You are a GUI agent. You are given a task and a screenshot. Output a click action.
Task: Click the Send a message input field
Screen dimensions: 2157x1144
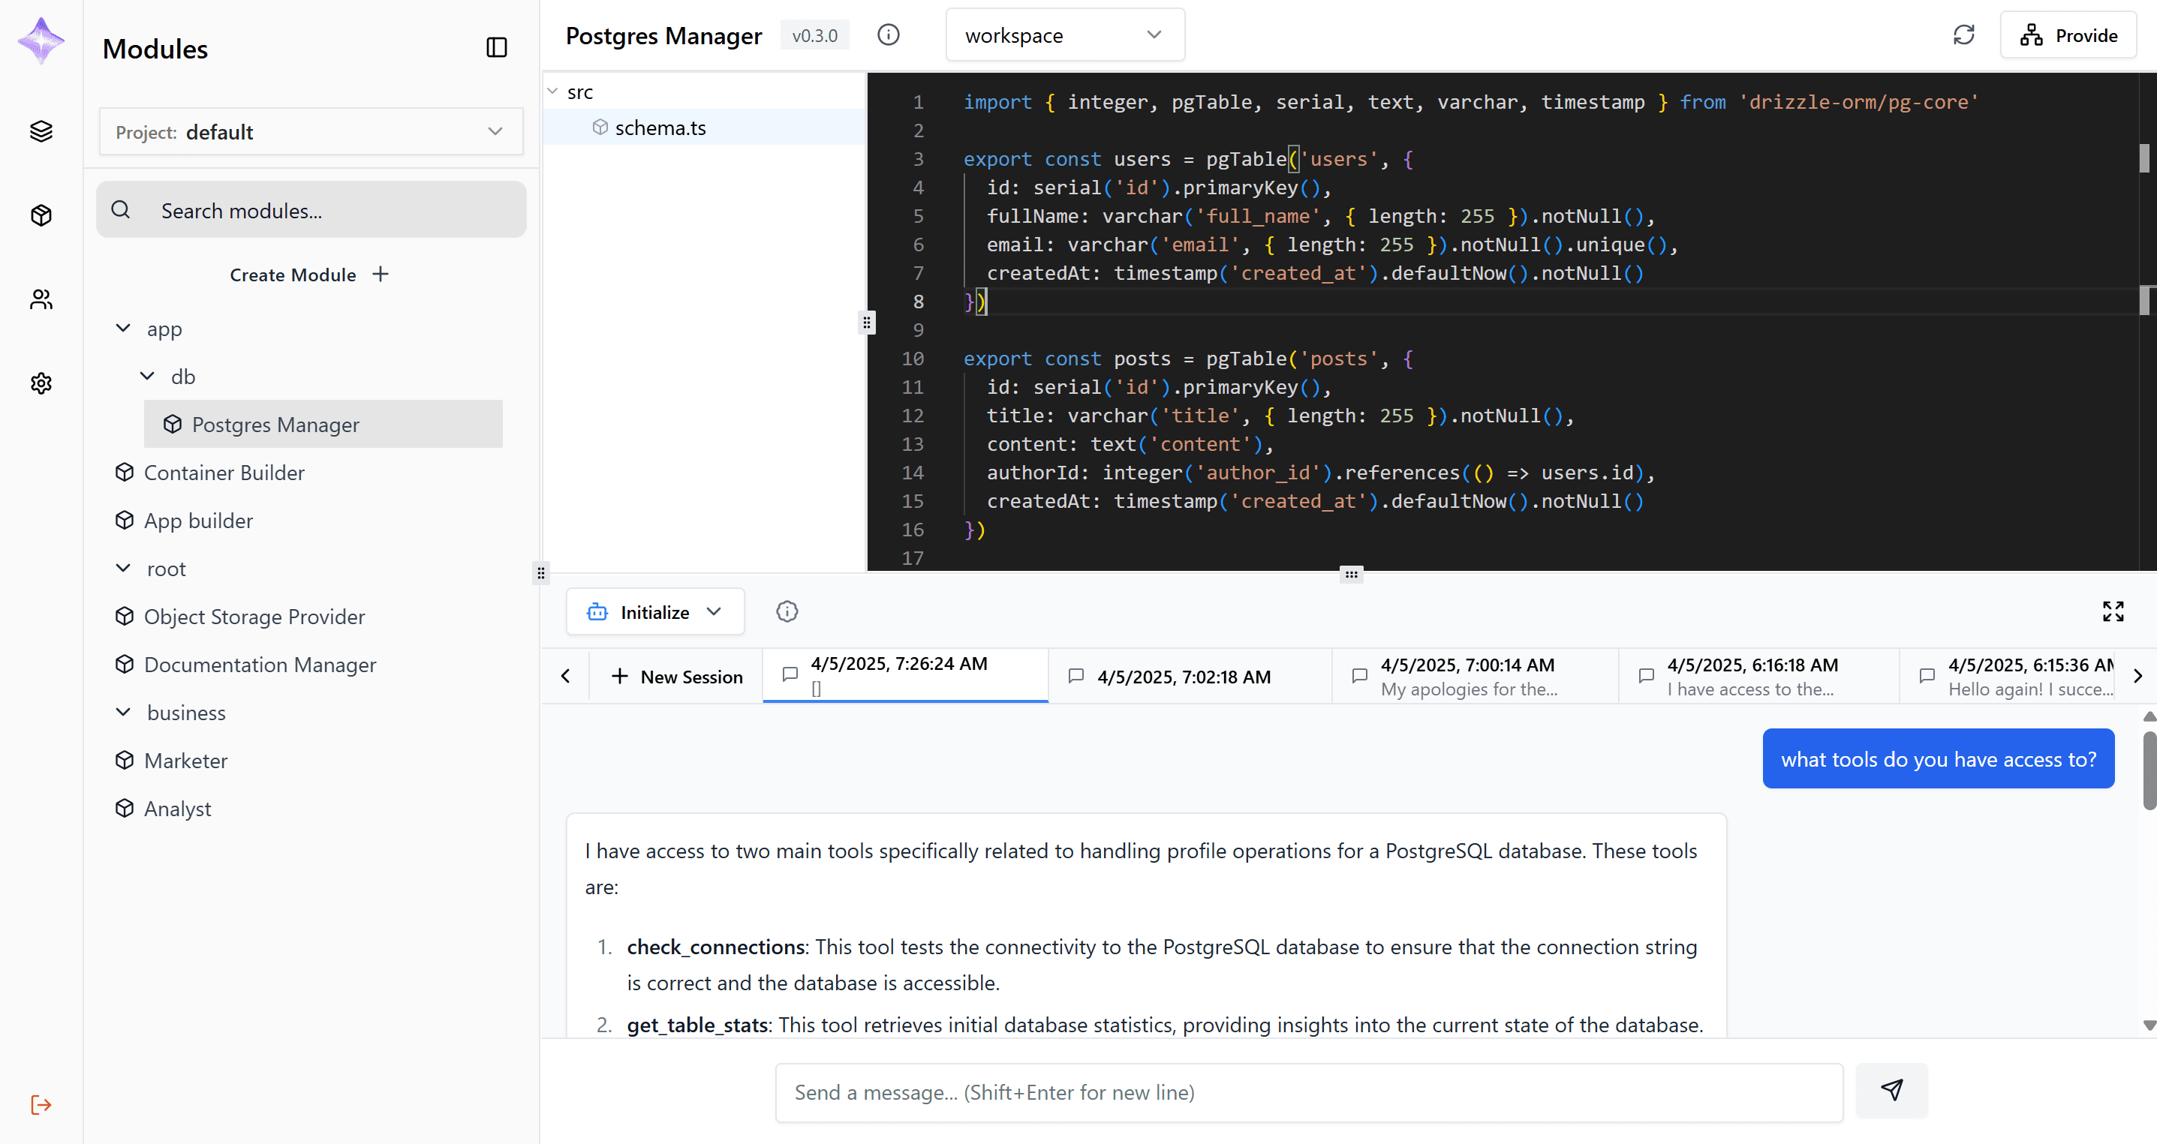(1309, 1092)
